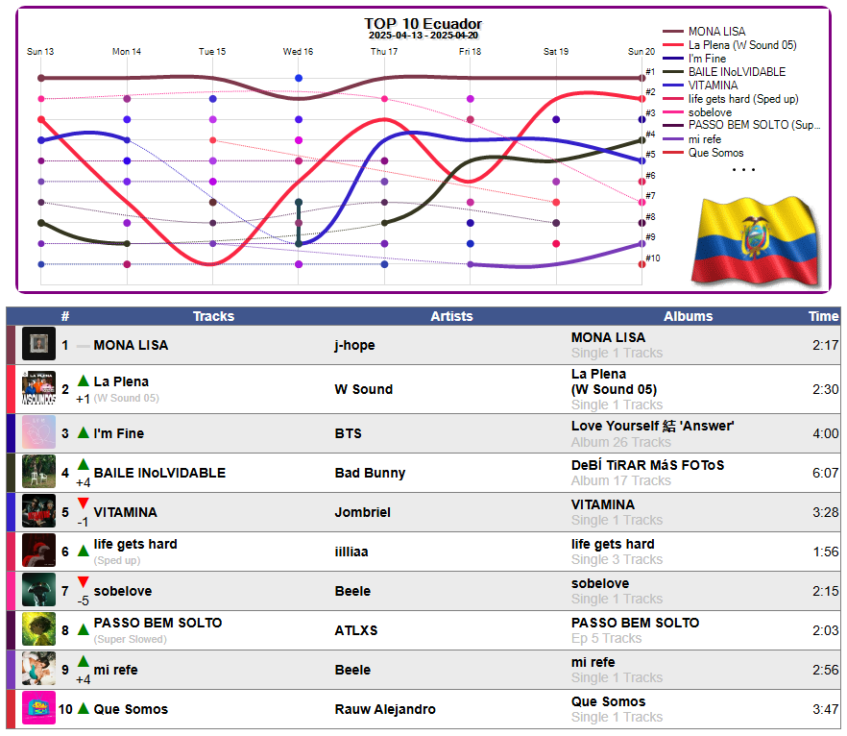
Task: Click the green up arrow beside I'm Fine
Action: tap(84, 432)
